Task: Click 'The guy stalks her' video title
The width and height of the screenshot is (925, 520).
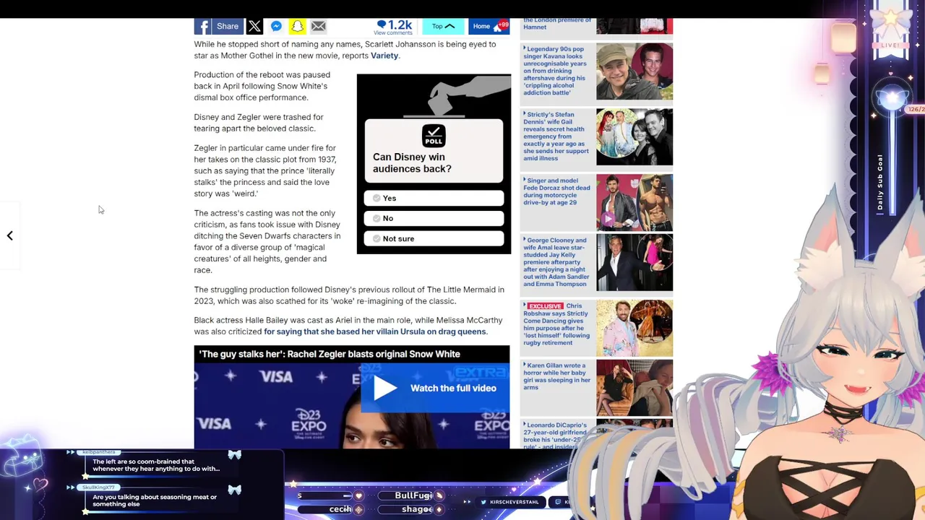Action: click(x=330, y=354)
